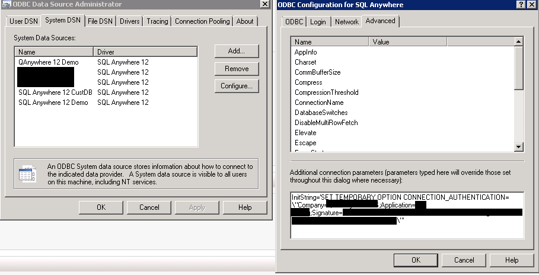Click the Value column header
539x275 pixels.
(x=408, y=42)
